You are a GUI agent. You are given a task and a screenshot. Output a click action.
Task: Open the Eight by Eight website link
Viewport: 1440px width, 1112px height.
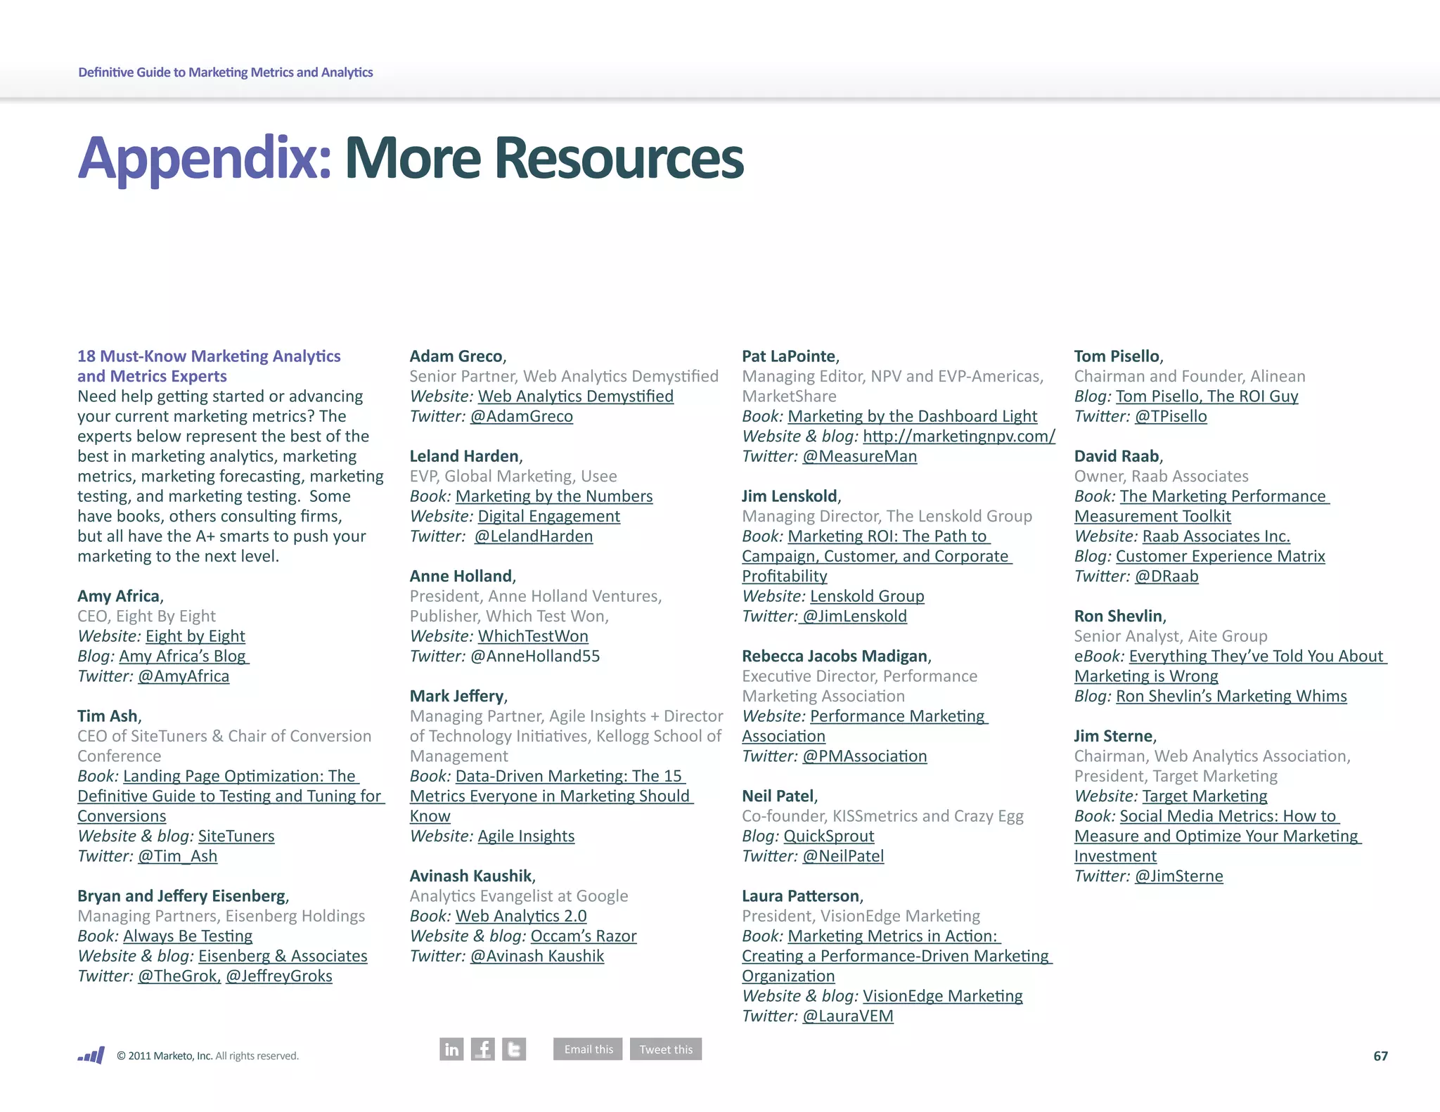click(x=195, y=636)
